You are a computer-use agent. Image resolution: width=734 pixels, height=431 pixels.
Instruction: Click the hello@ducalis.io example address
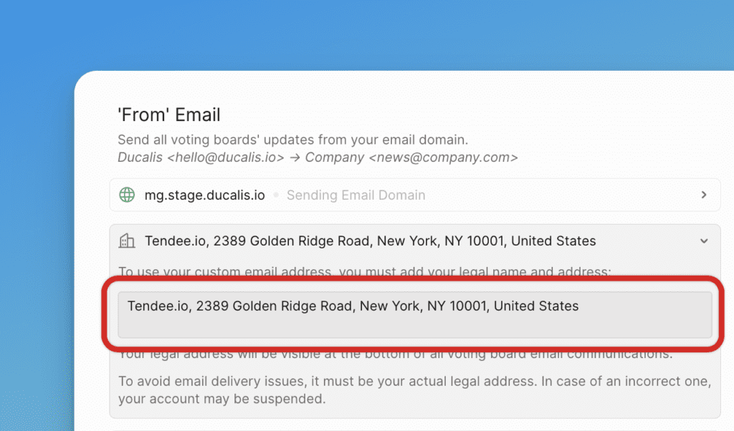(x=226, y=157)
